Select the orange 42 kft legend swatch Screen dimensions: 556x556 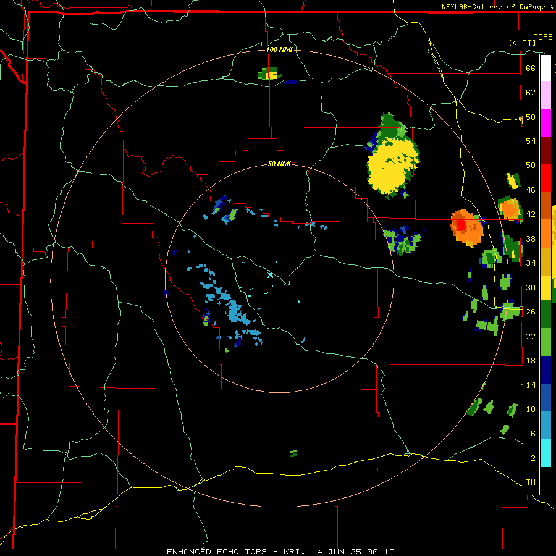coord(545,234)
